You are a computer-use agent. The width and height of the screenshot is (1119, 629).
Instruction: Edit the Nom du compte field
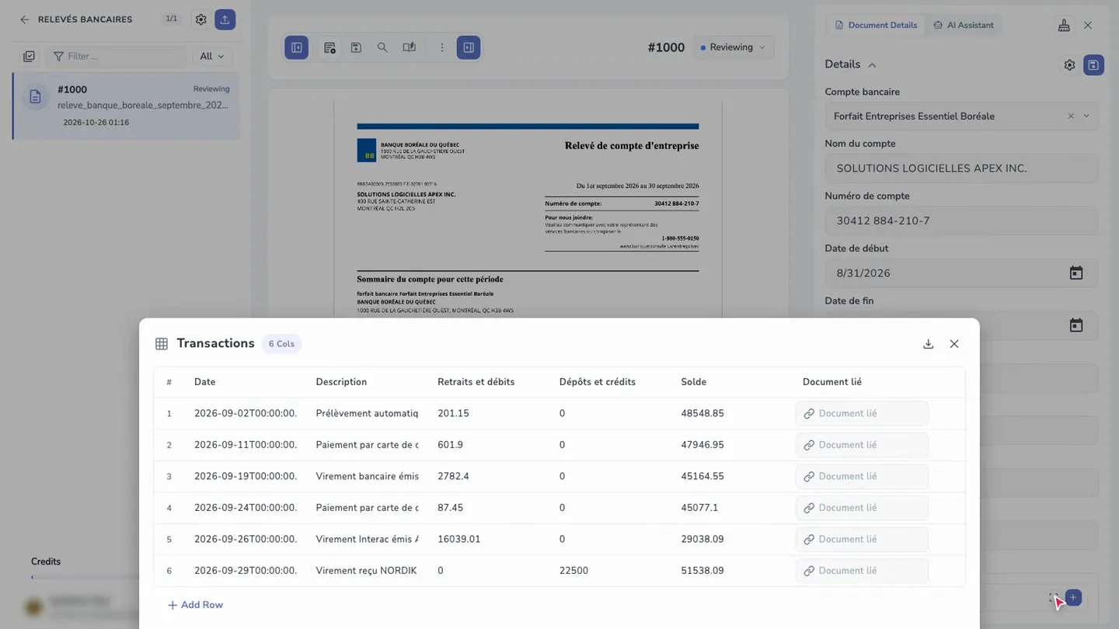tap(961, 169)
